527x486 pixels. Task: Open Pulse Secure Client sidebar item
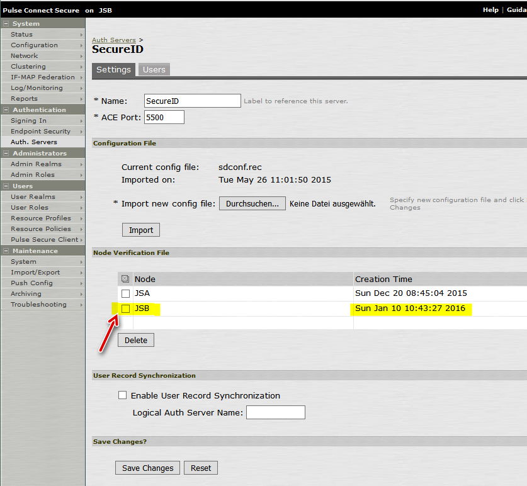point(43,240)
